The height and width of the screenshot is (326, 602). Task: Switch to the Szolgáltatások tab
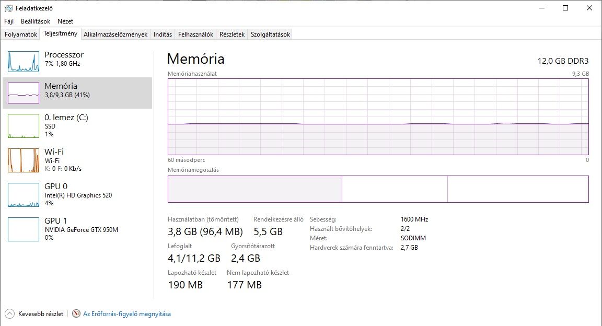point(270,34)
